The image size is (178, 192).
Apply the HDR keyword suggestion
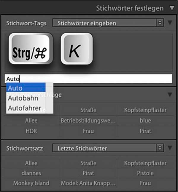[x=31, y=131]
